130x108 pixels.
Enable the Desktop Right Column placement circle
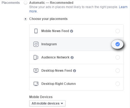pos(118,84)
